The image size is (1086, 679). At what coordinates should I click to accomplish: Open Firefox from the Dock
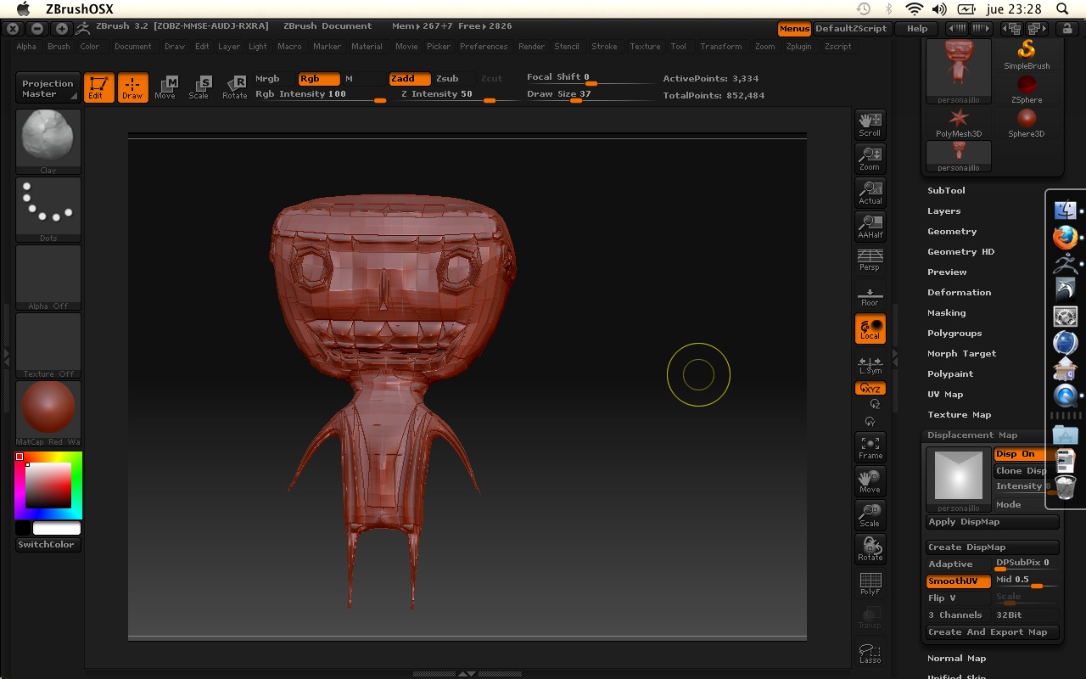tap(1066, 236)
